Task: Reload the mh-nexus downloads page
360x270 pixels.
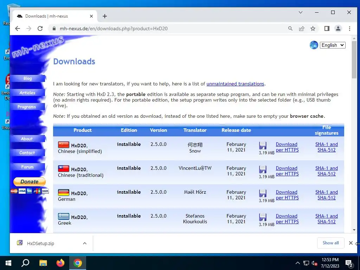Action: 40,28
